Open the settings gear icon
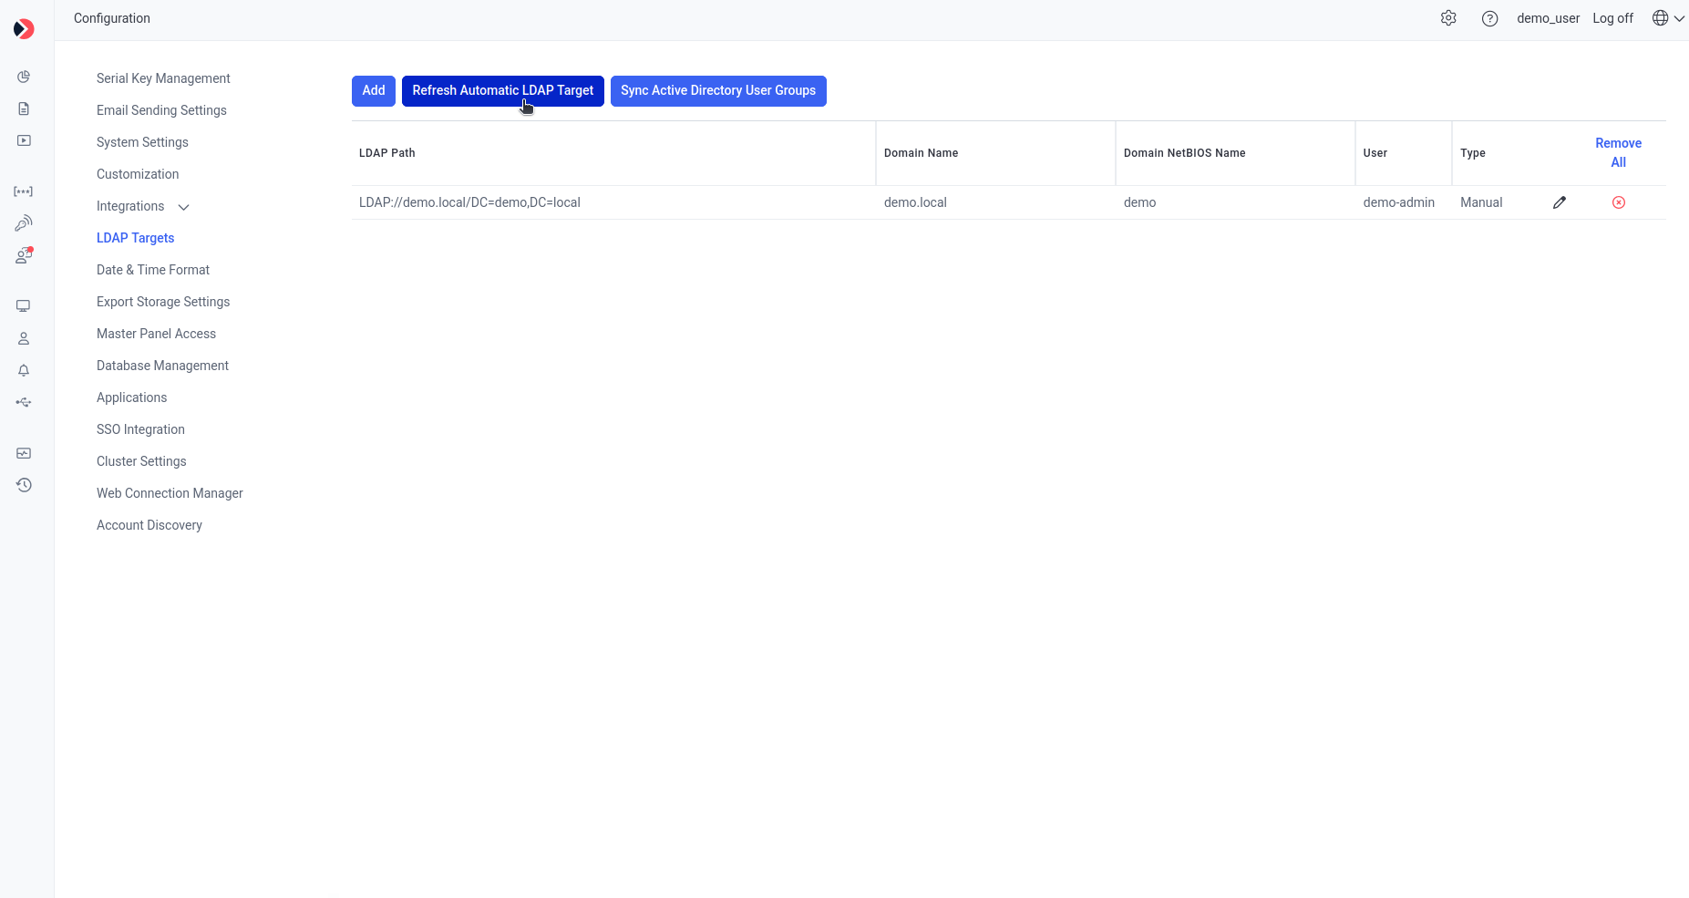Viewport: 1689px width, 898px height. pyautogui.click(x=1448, y=18)
